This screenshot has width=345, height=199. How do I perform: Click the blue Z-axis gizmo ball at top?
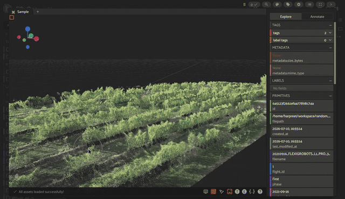click(27, 29)
